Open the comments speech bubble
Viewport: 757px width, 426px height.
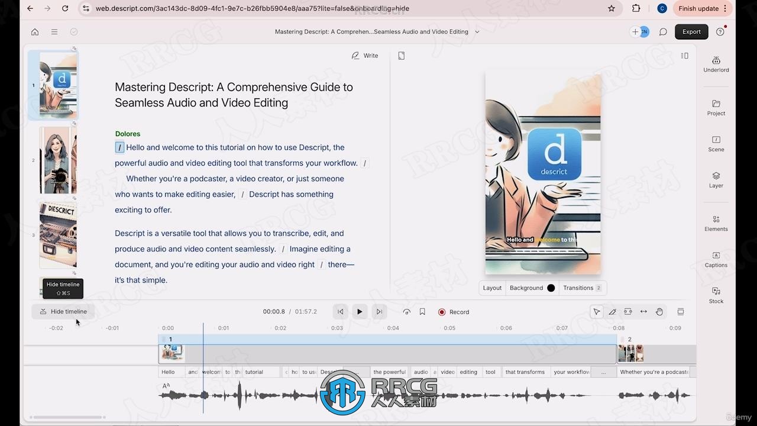click(x=663, y=32)
